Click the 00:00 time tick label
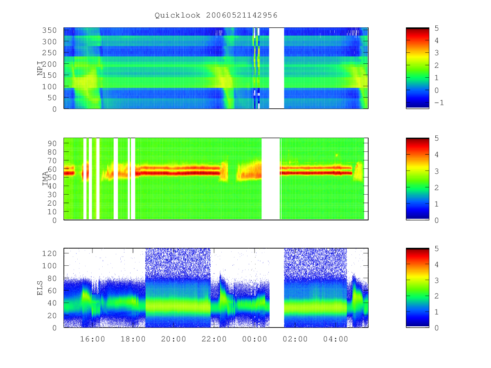Image resolution: width=491 pixels, height=368 pixels. pyautogui.click(x=255, y=339)
